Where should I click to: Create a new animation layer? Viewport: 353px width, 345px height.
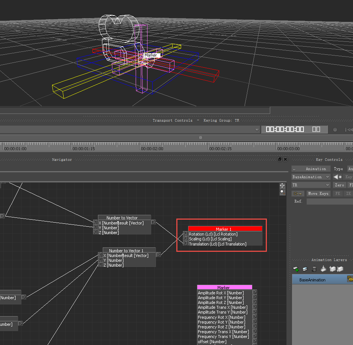pyautogui.click(x=296, y=269)
